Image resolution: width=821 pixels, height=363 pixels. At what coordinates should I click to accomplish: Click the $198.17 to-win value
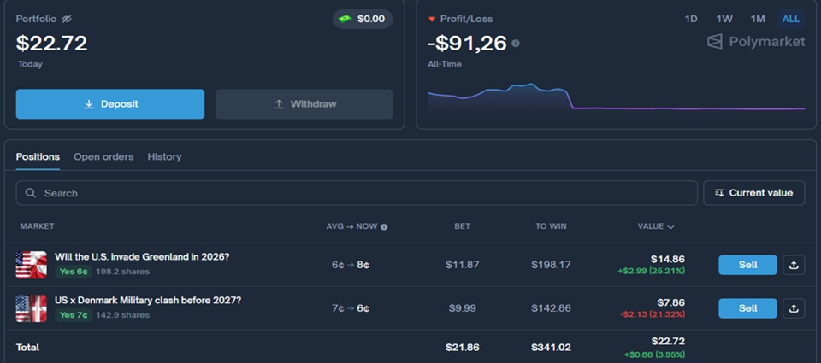[551, 265]
